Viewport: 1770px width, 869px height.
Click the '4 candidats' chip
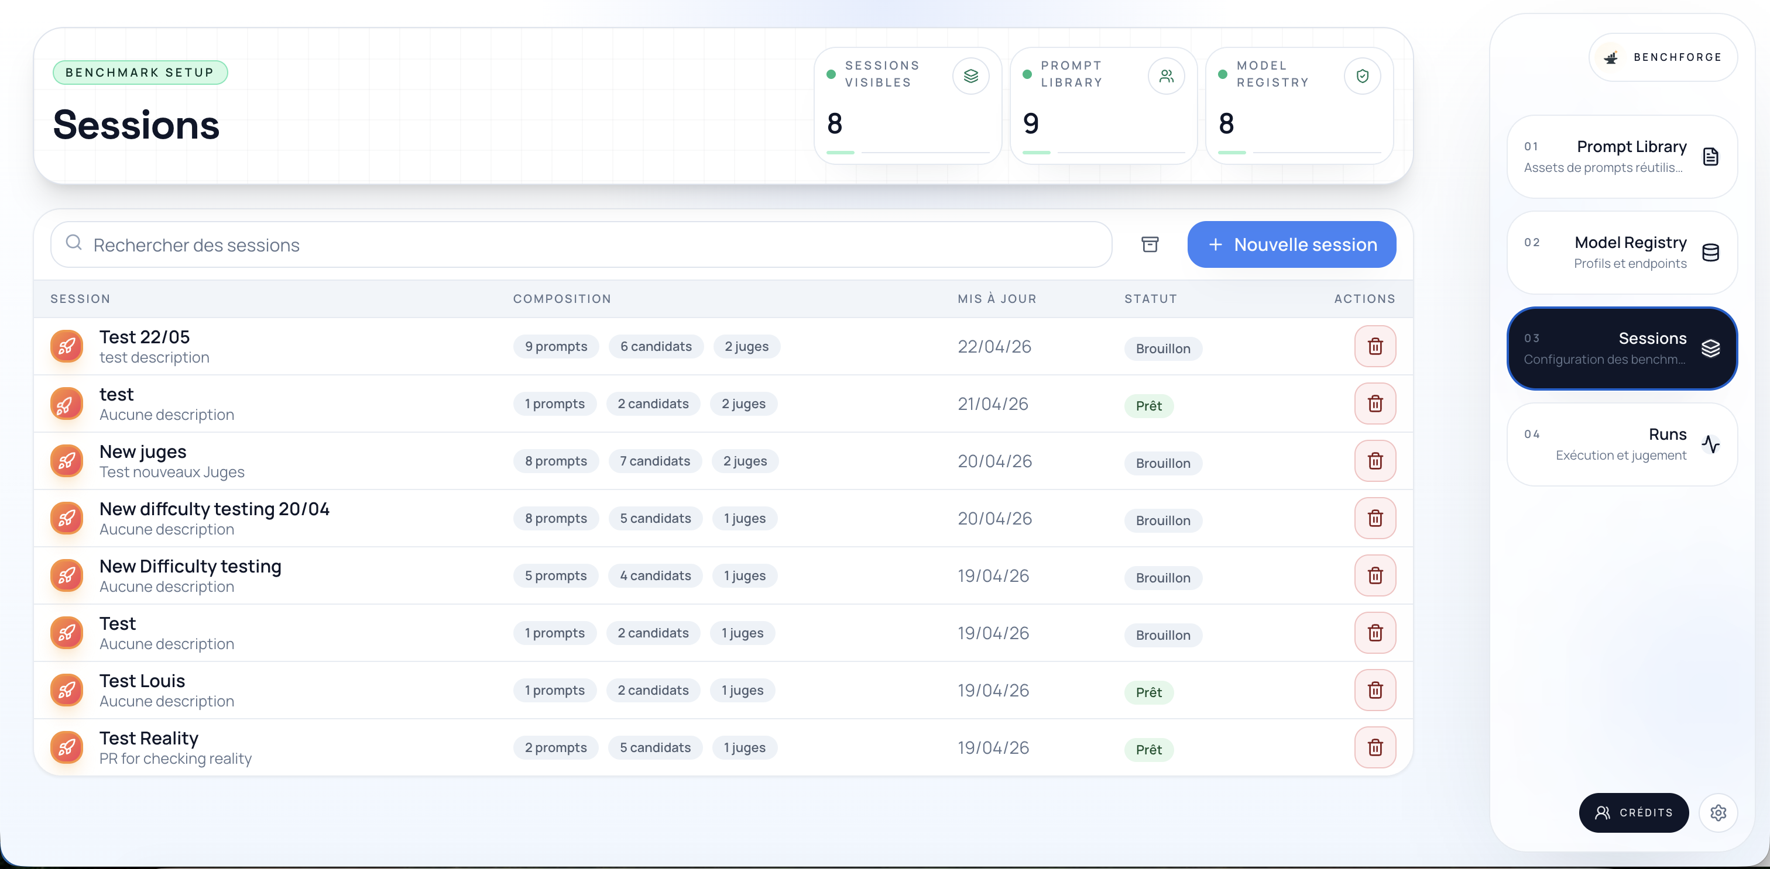(655, 576)
